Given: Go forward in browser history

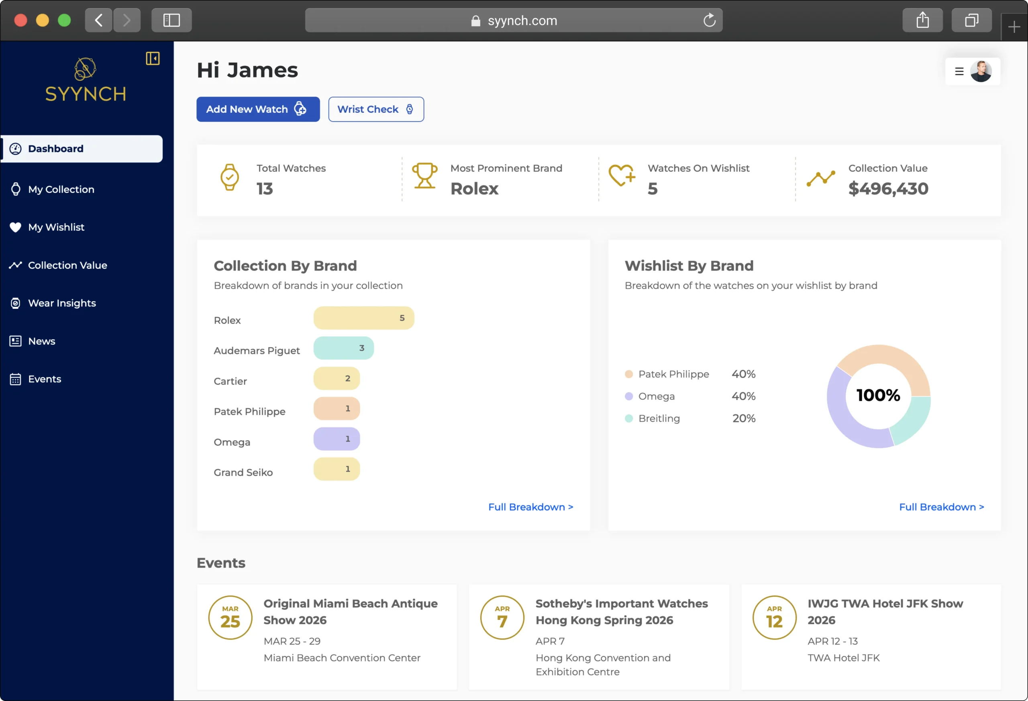Looking at the screenshot, I should click(127, 20).
